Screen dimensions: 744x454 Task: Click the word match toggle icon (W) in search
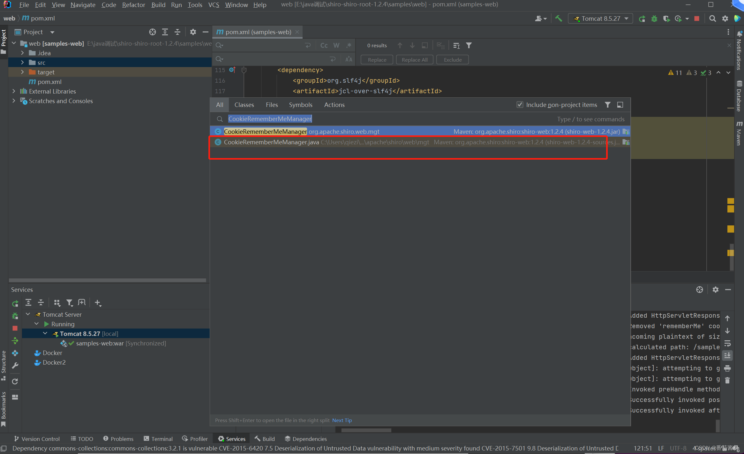coord(336,45)
